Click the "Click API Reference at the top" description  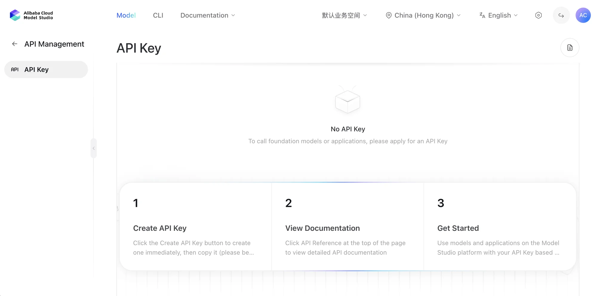coord(345,248)
